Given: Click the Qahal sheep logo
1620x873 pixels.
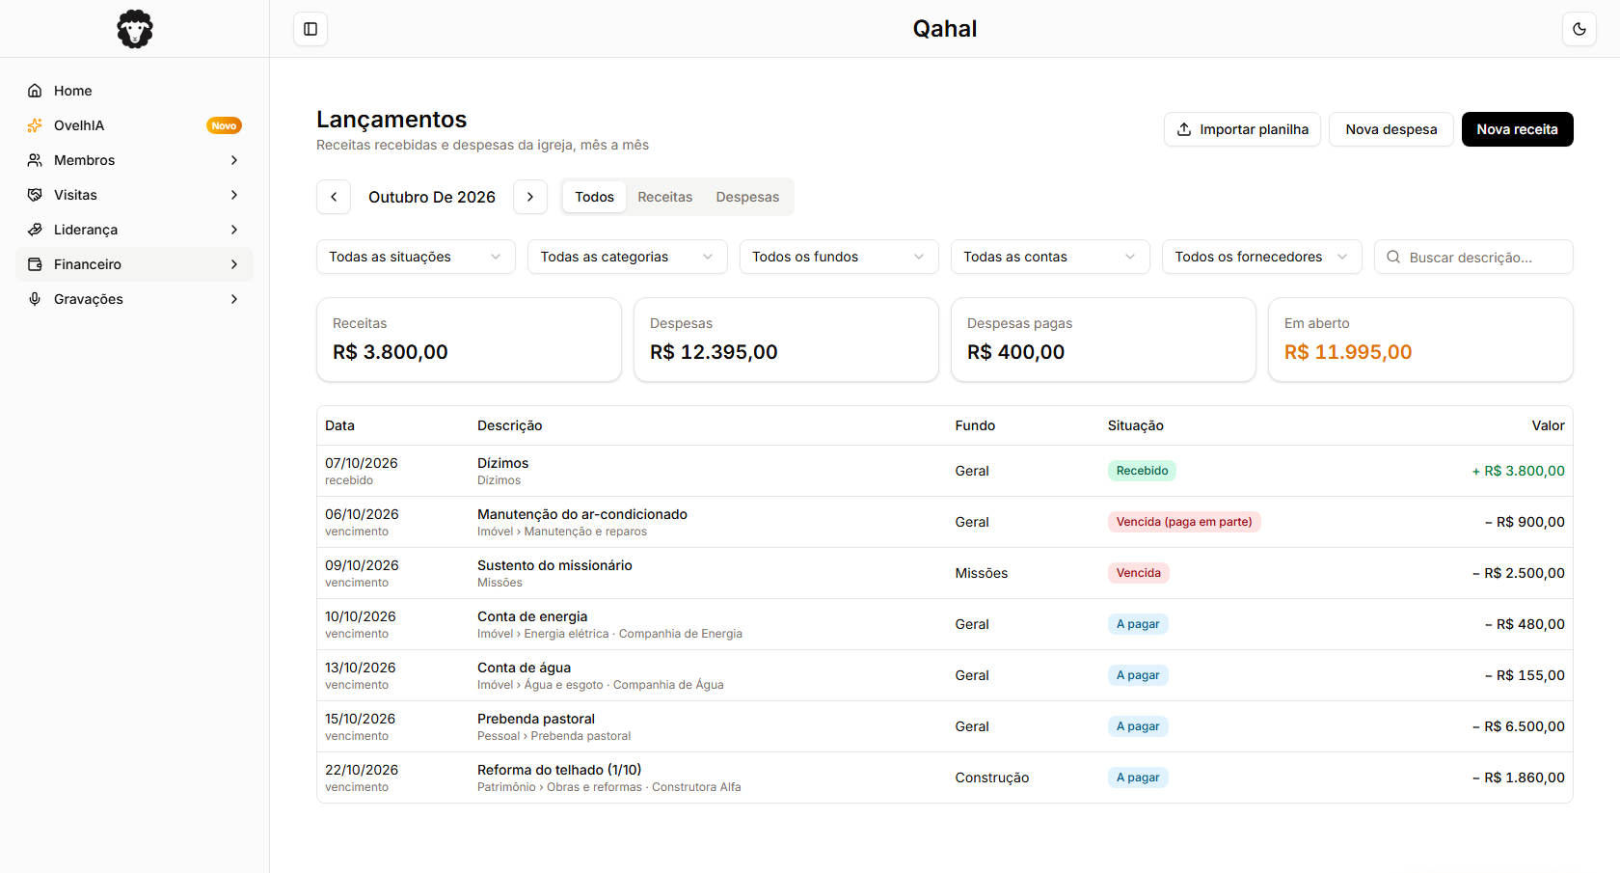Looking at the screenshot, I should click(135, 29).
